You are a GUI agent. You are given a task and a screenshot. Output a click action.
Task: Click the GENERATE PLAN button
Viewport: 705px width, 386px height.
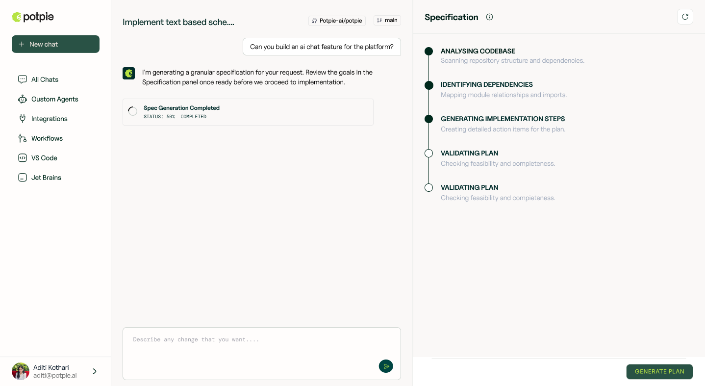659,371
